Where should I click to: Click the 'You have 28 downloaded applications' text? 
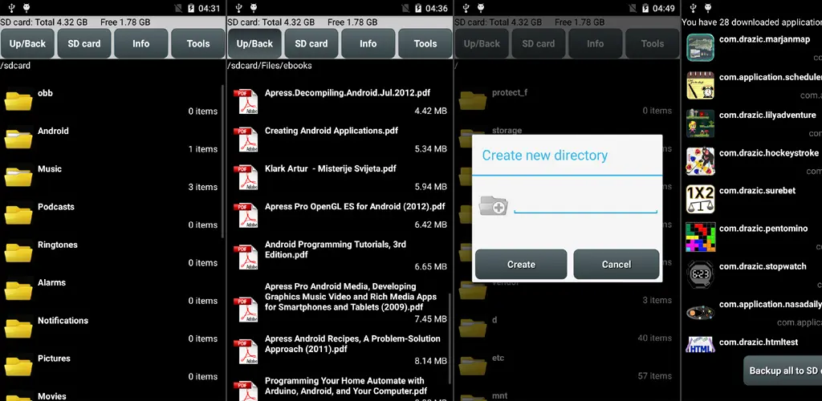[x=751, y=22]
